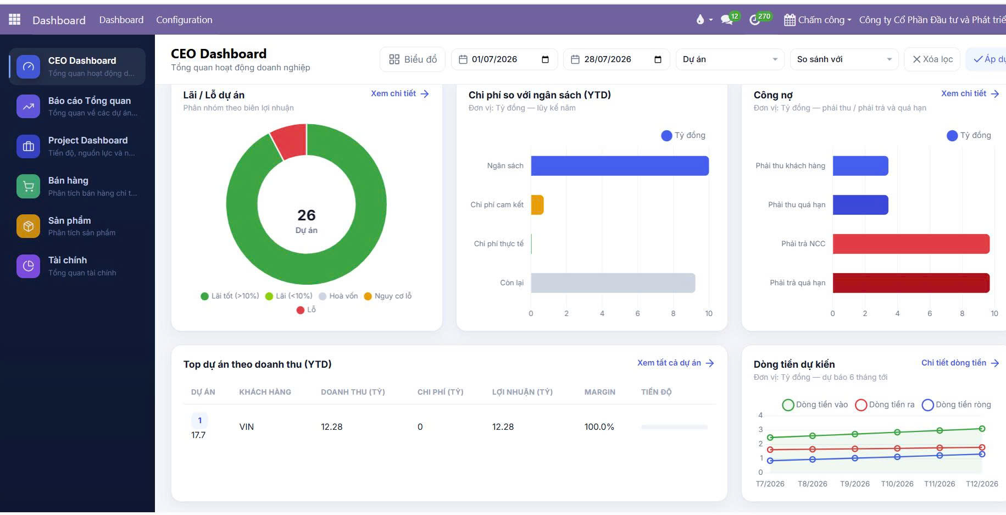Open Bán hàng shopping cart icon
This screenshot has width=1006, height=515.
coord(28,186)
